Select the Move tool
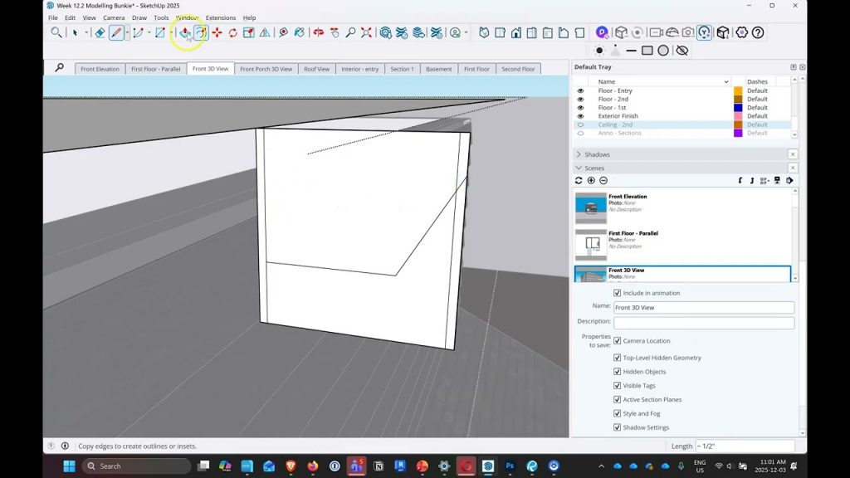This screenshot has height=478, width=850. 217,32
